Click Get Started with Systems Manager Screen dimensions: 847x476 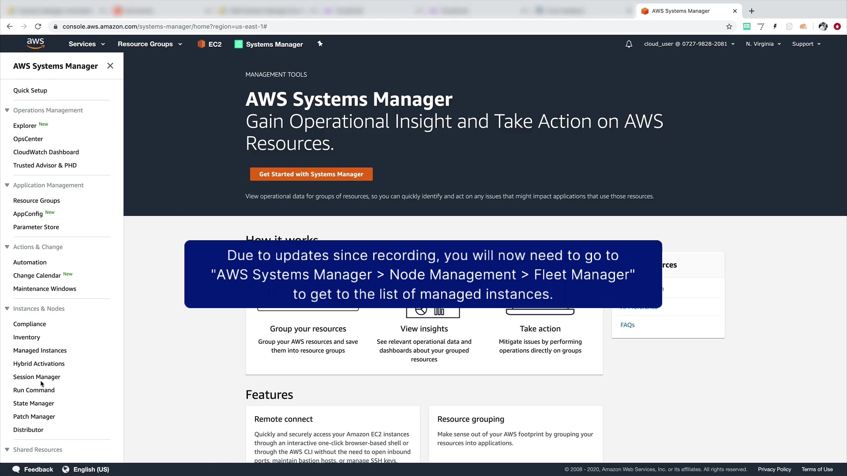tap(311, 174)
